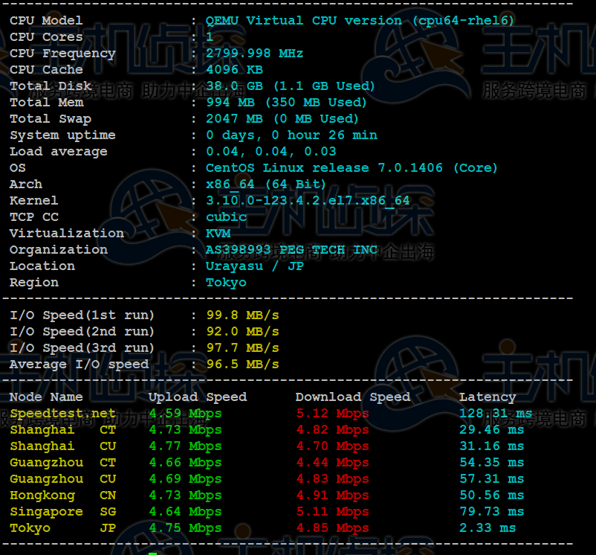596x555 pixels.
Task: Click Shanghai CU latency 31.16 ms
Action: click(491, 446)
